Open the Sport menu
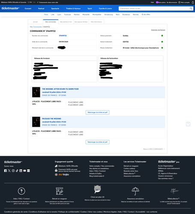 pyautogui.click(x=90, y=9)
